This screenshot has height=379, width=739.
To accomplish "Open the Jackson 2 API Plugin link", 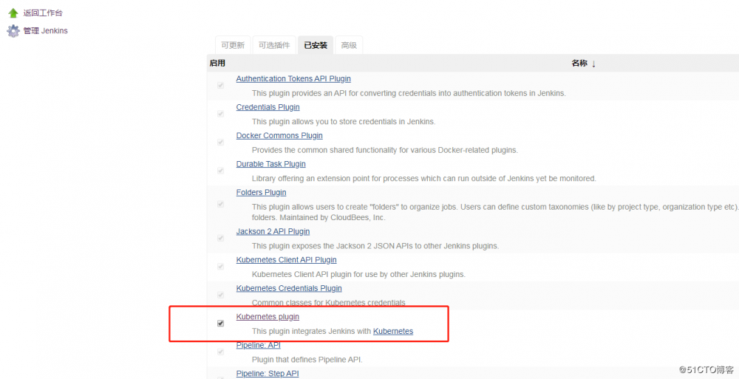I will pyautogui.click(x=273, y=231).
